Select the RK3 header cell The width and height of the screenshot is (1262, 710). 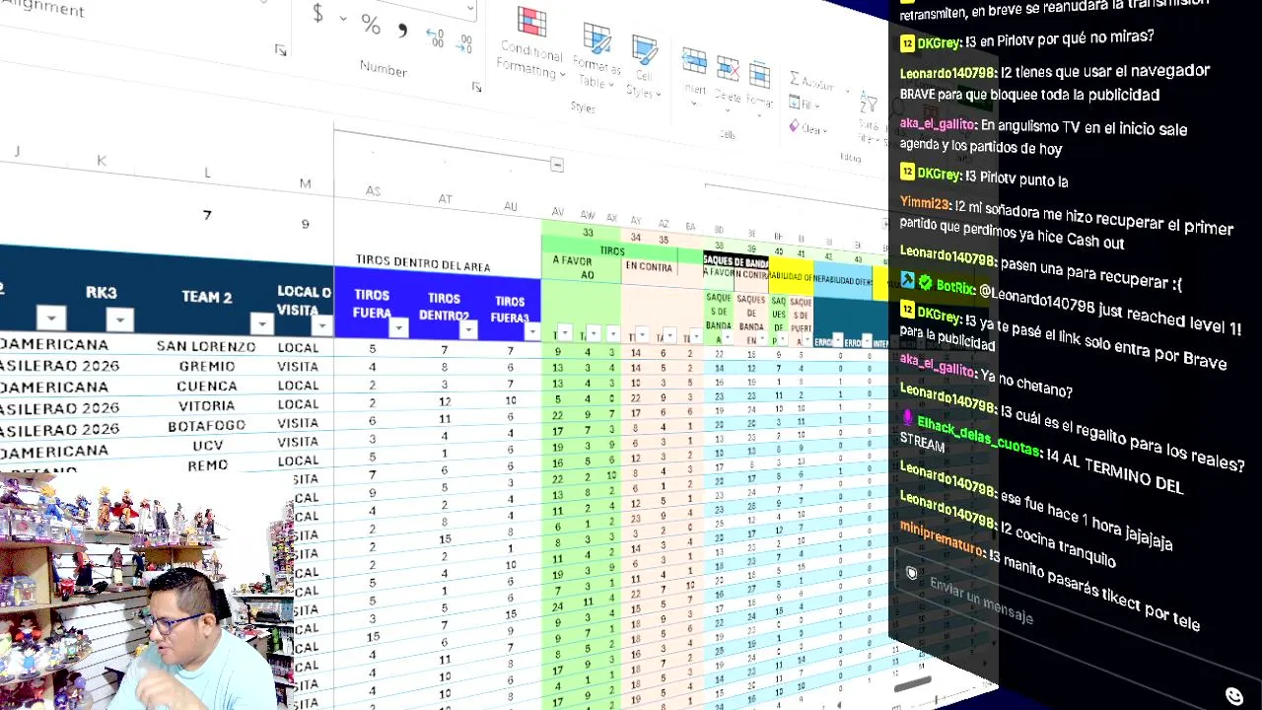(101, 293)
